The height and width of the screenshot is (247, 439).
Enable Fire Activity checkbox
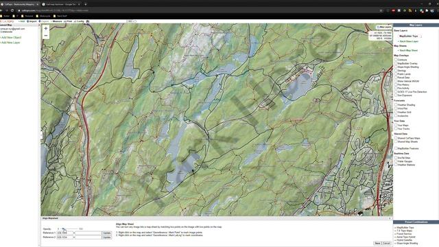(396, 89)
